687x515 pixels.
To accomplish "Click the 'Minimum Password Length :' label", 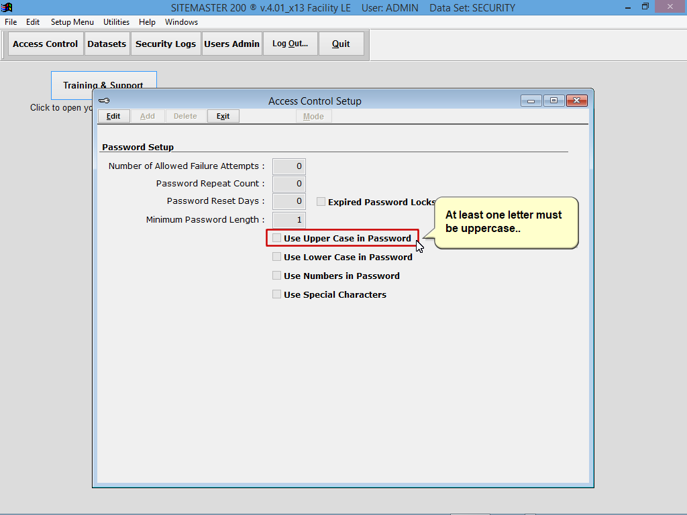I will point(205,220).
